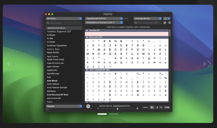This screenshot has width=217, height=128.
Task: Collapse the Latin-1 Supplement section triangle
Action: coord(87,70)
